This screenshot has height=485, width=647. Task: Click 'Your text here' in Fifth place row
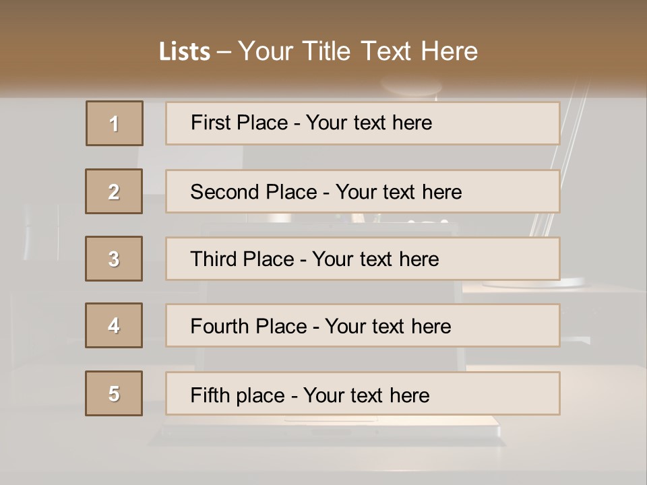[366, 395]
